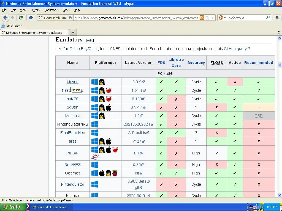Image resolution: width=282 pixels, height=211 pixels.
Task: Open Mesen version 0.9.9 link
Action: (x=138, y=82)
